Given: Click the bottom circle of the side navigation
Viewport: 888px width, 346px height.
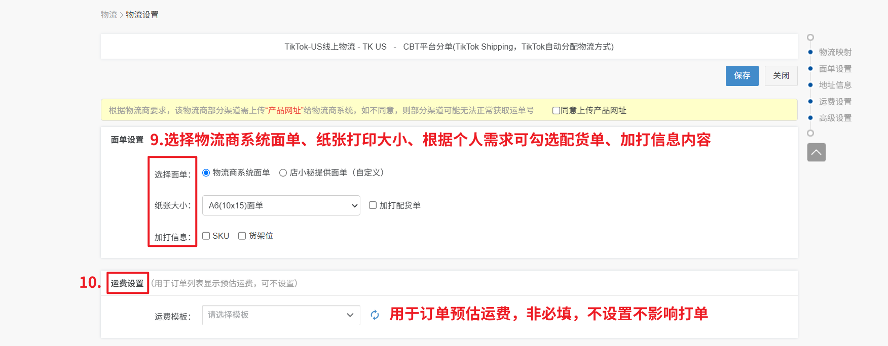Looking at the screenshot, I should click(810, 133).
